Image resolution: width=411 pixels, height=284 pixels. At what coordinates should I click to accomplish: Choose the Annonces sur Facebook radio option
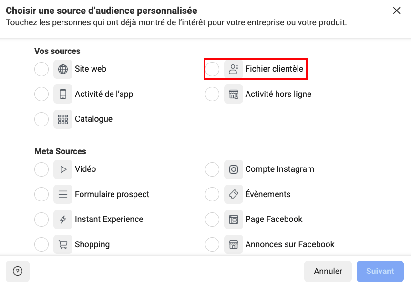click(x=212, y=244)
